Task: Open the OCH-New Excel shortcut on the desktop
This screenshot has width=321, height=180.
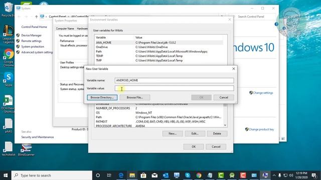Action: 8,104
